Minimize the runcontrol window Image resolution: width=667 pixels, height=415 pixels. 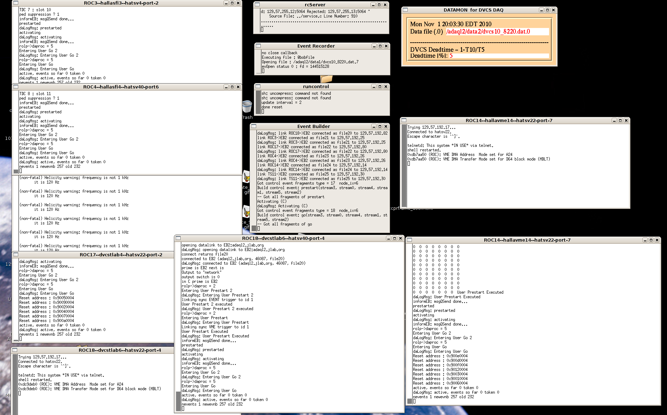click(374, 87)
